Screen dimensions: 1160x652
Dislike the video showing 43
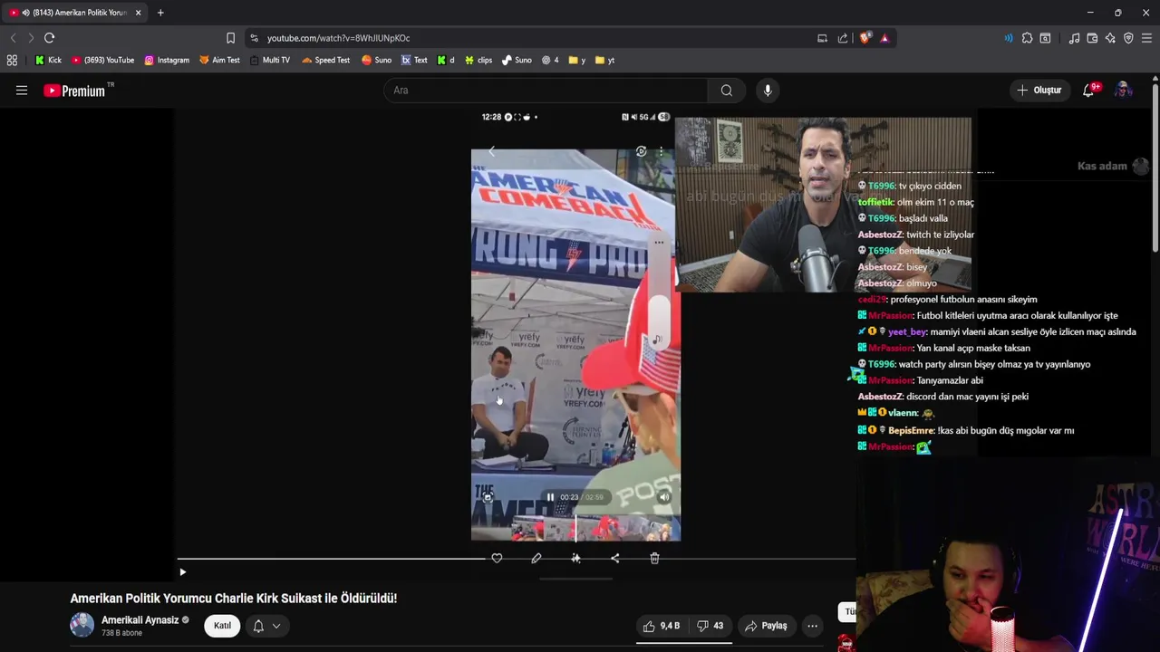click(709, 626)
